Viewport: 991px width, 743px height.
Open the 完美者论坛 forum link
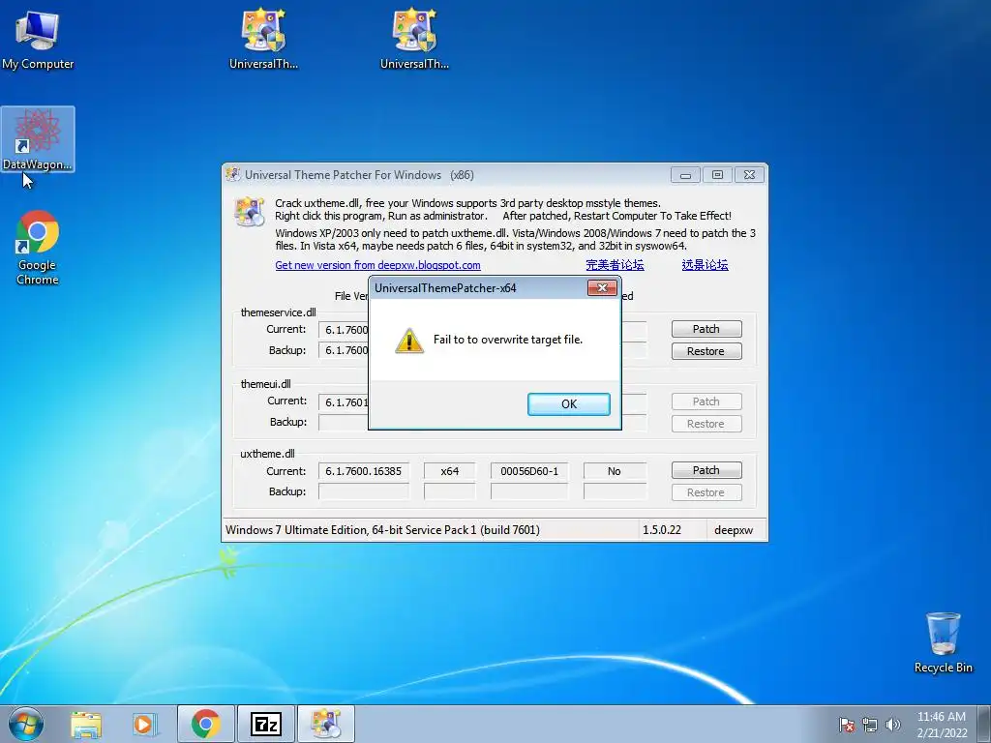point(615,265)
